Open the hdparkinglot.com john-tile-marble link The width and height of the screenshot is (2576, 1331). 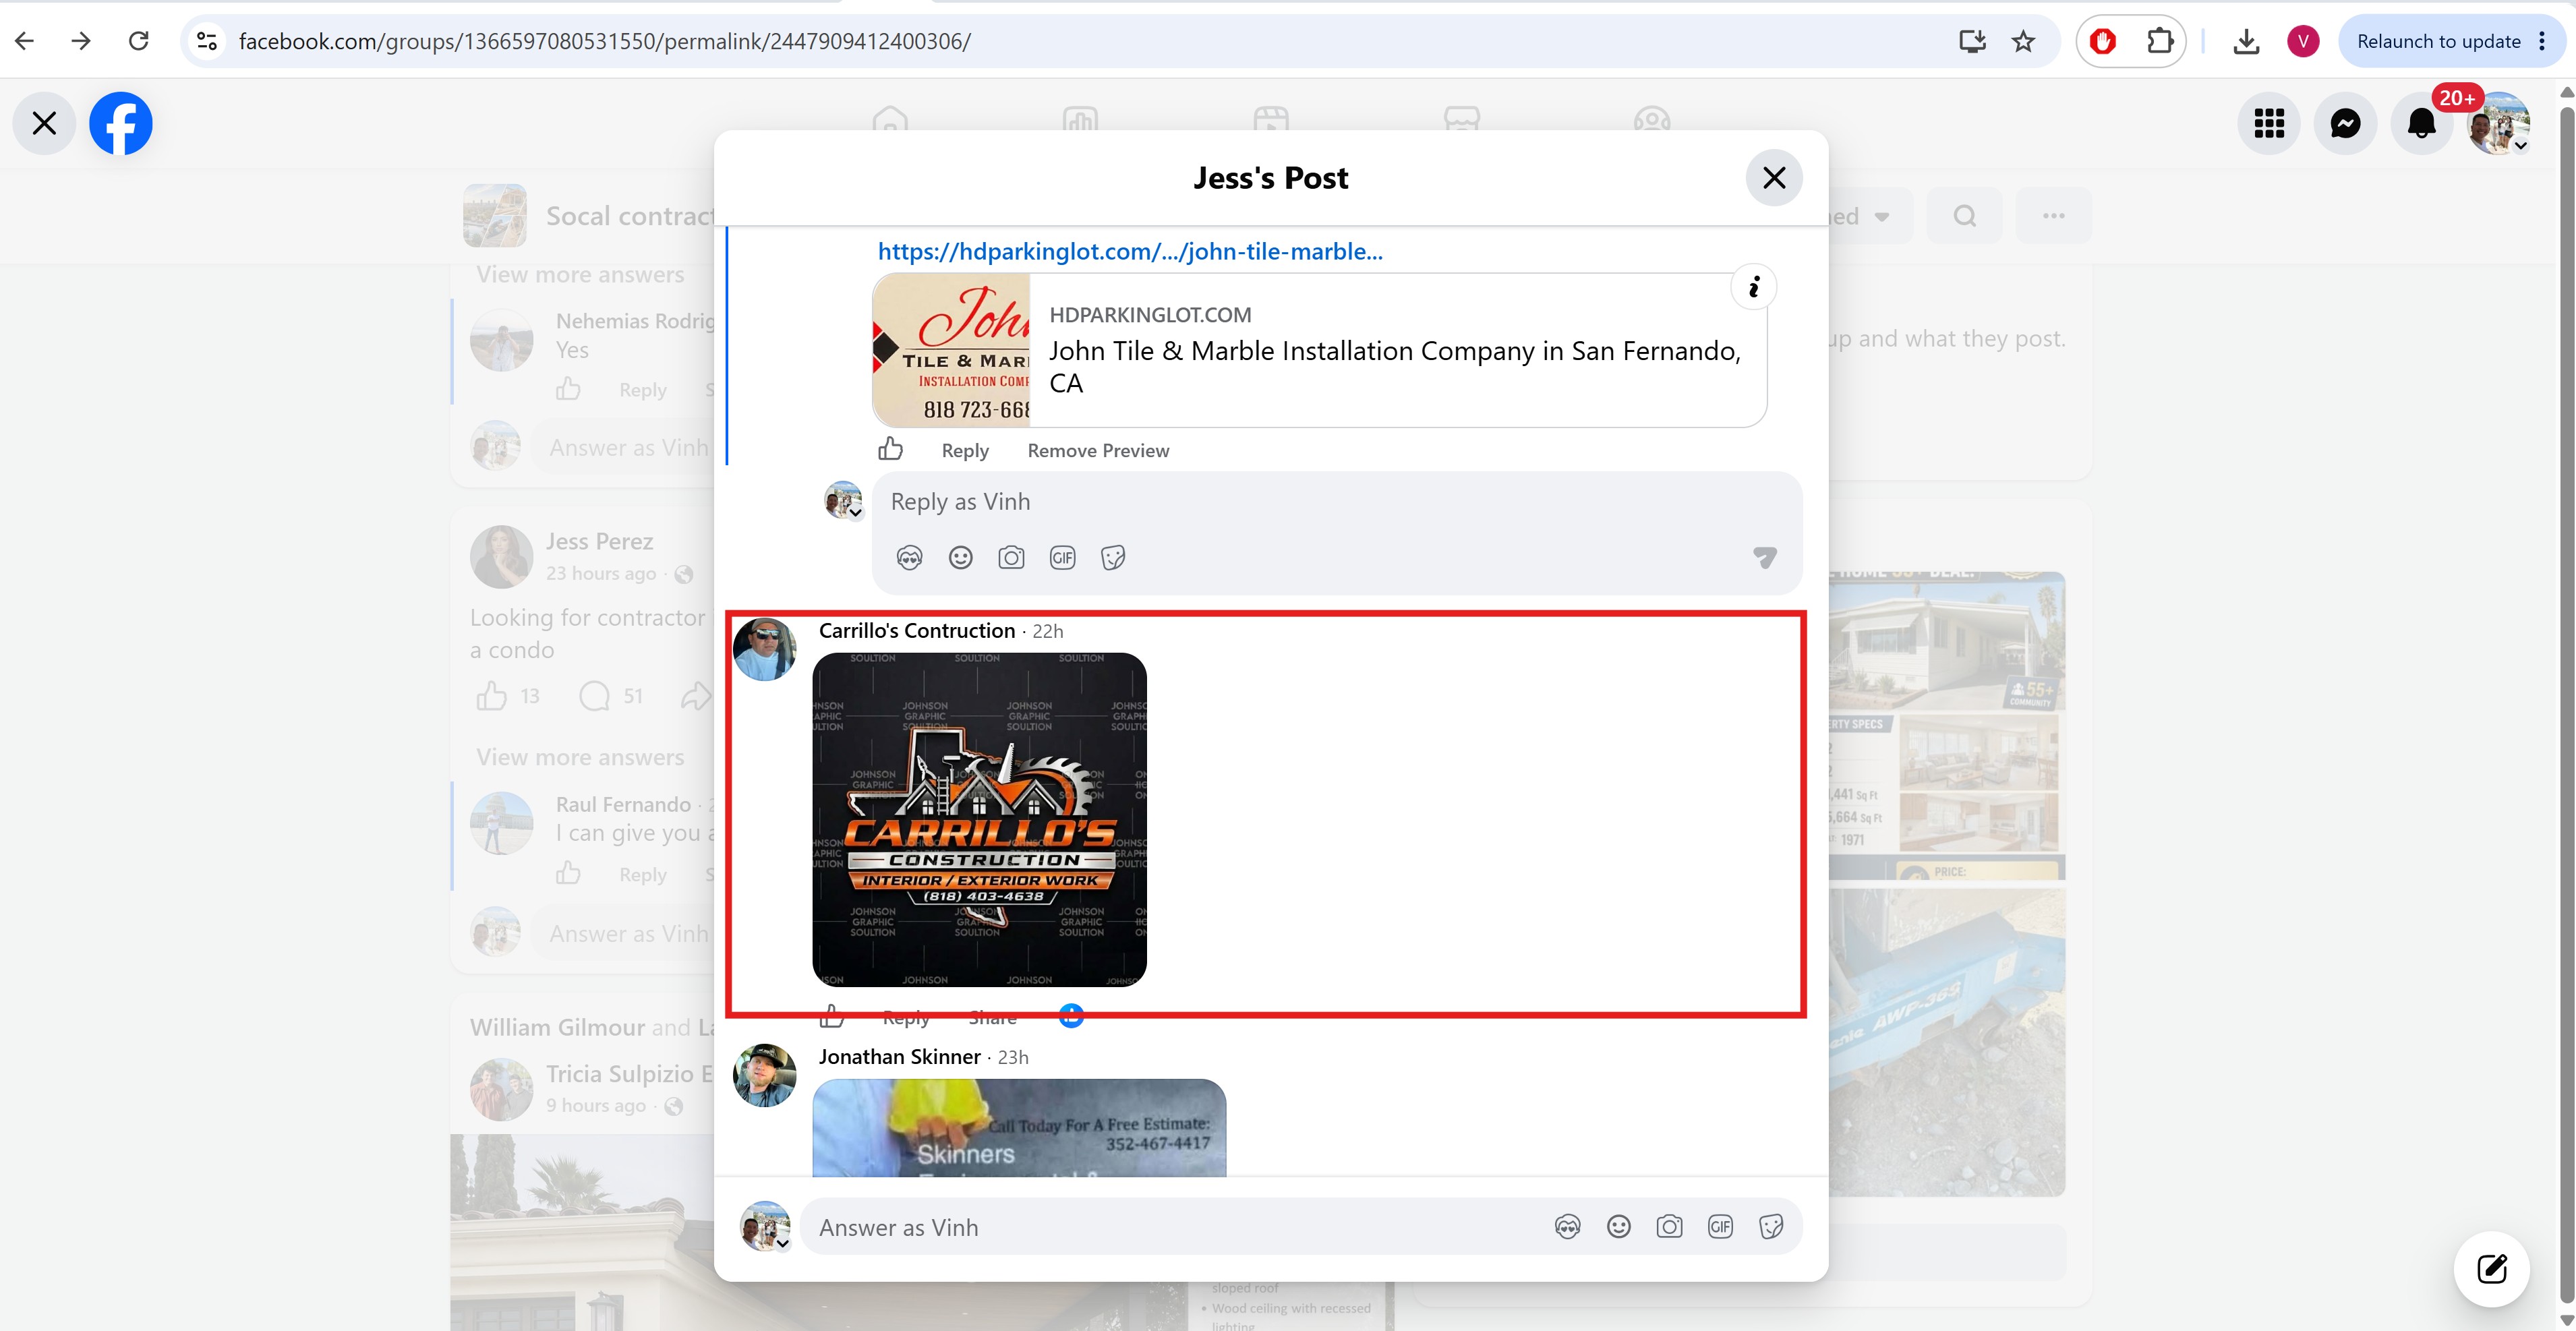(1130, 251)
